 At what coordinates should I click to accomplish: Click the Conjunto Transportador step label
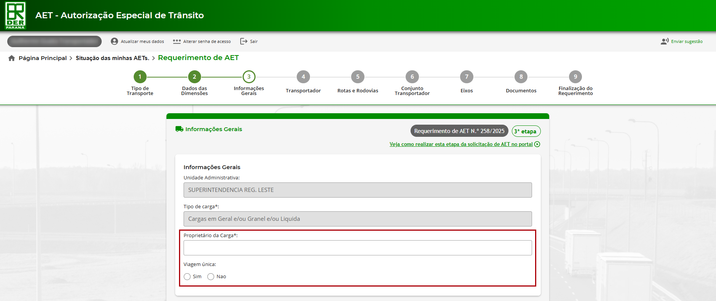click(x=412, y=91)
